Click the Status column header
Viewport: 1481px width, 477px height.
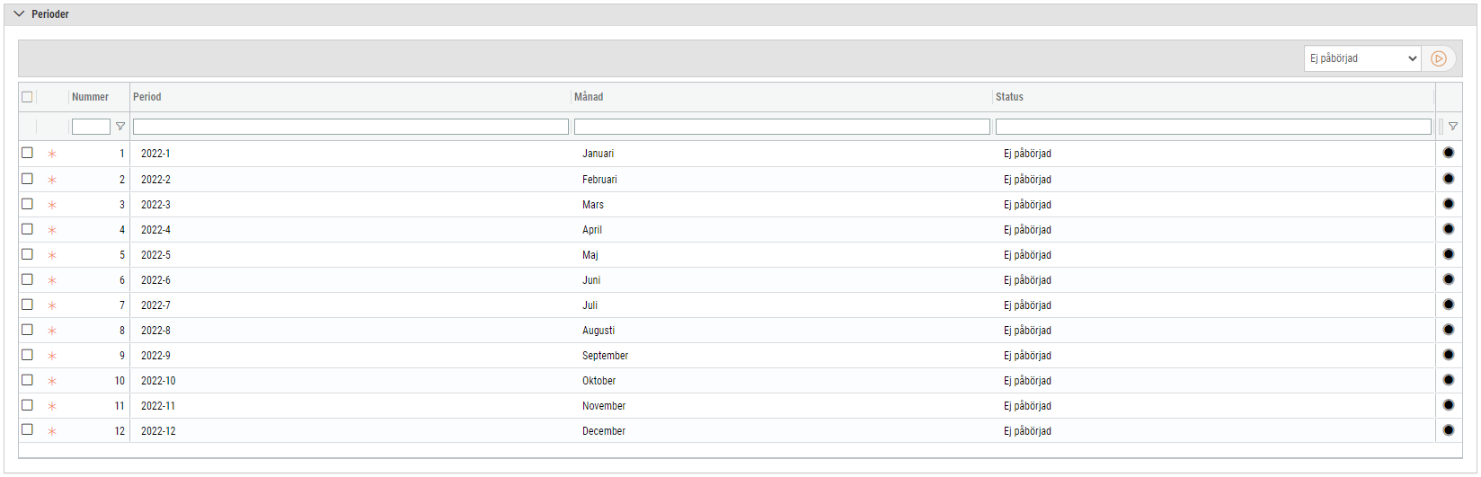[x=1009, y=97]
